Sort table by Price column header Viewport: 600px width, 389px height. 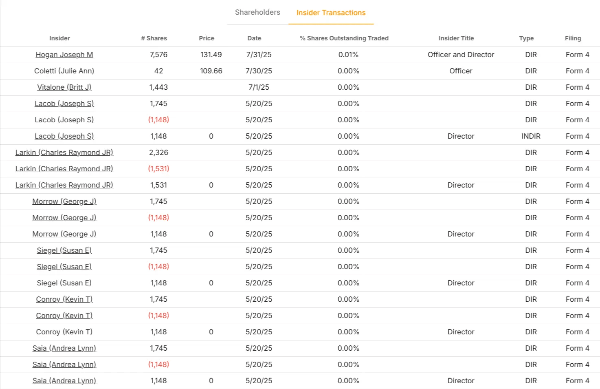207,38
